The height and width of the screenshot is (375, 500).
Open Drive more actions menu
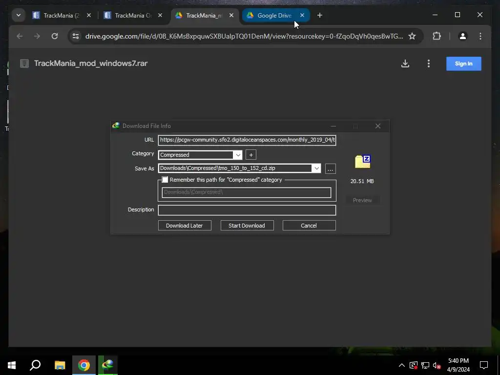(429, 64)
